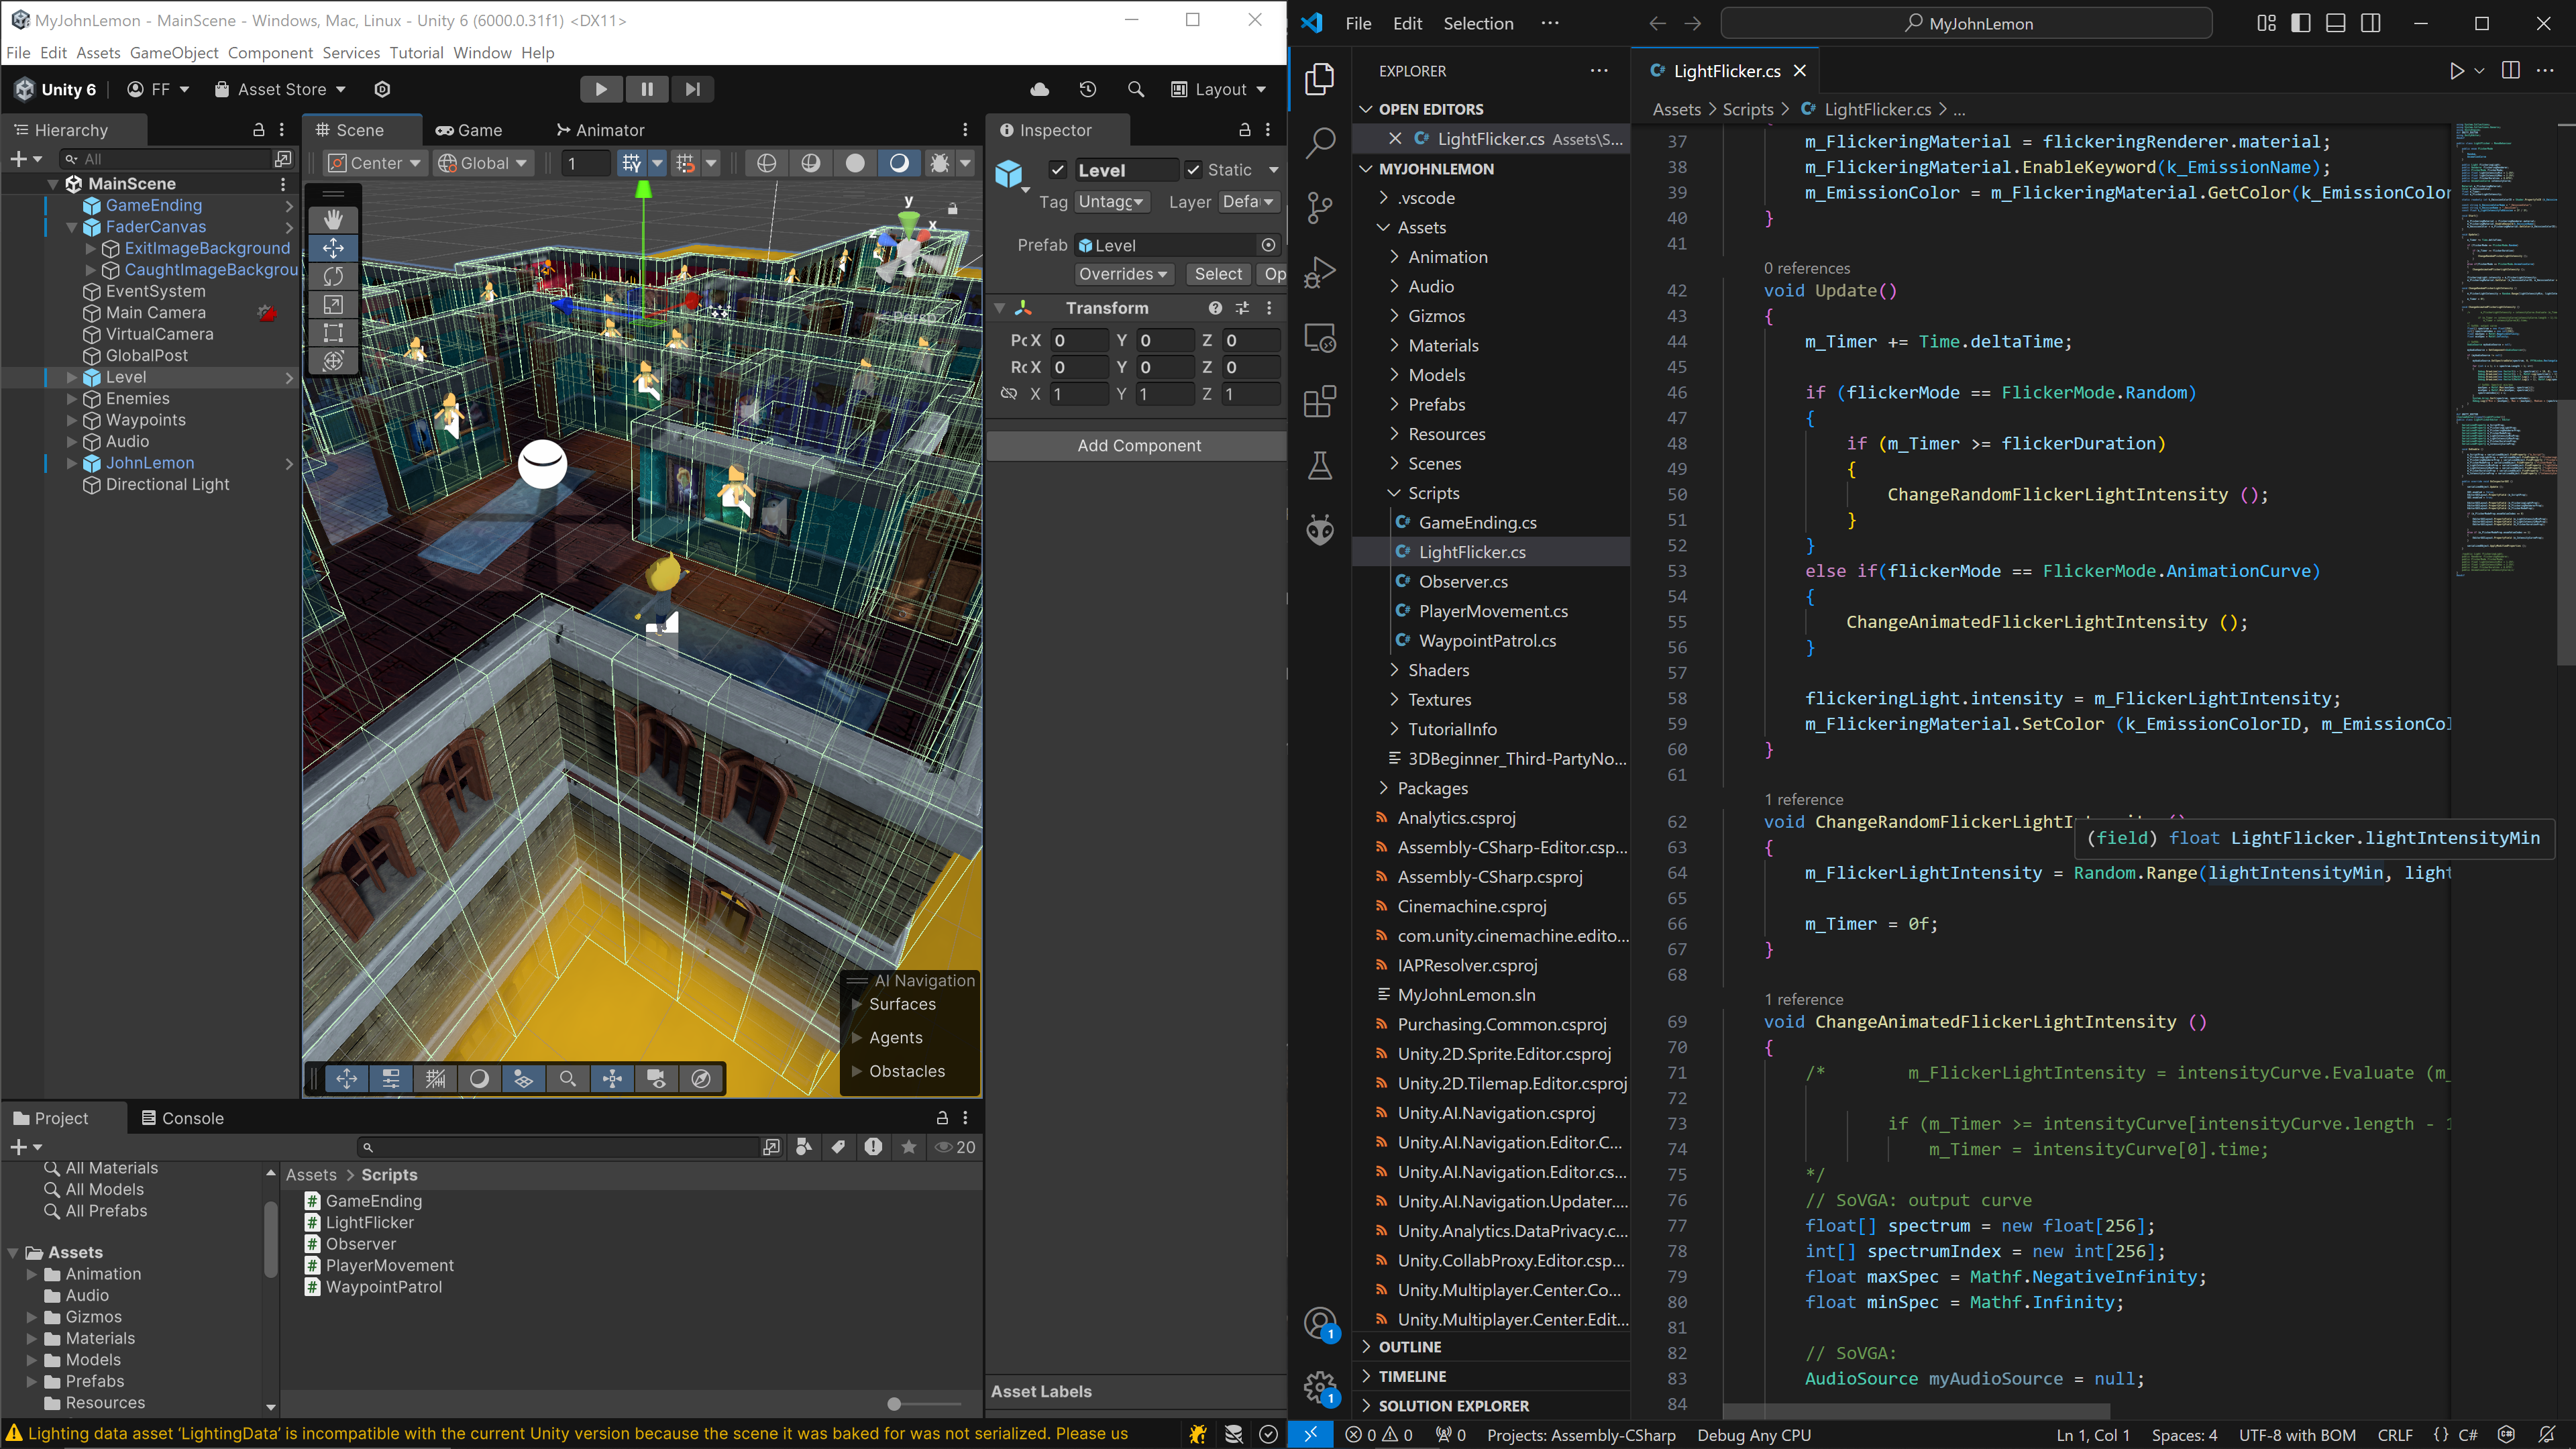Viewport: 2576px width, 1449px height.
Task: Open VS Code Run and Debug icon
Action: pyautogui.click(x=1320, y=272)
